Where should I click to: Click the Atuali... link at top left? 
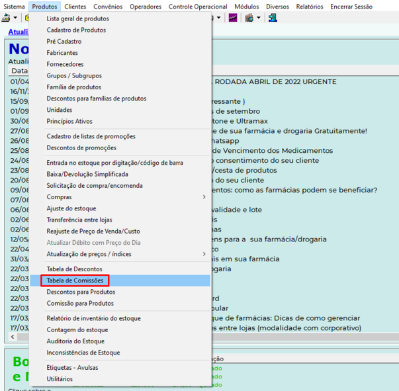pyautogui.click(x=18, y=32)
